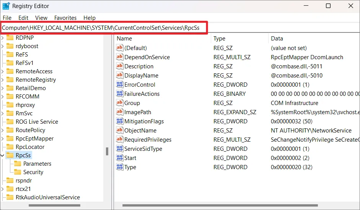The height and width of the screenshot is (210, 360).
Task: Select the ROG Live Service key
Action: 37,122
